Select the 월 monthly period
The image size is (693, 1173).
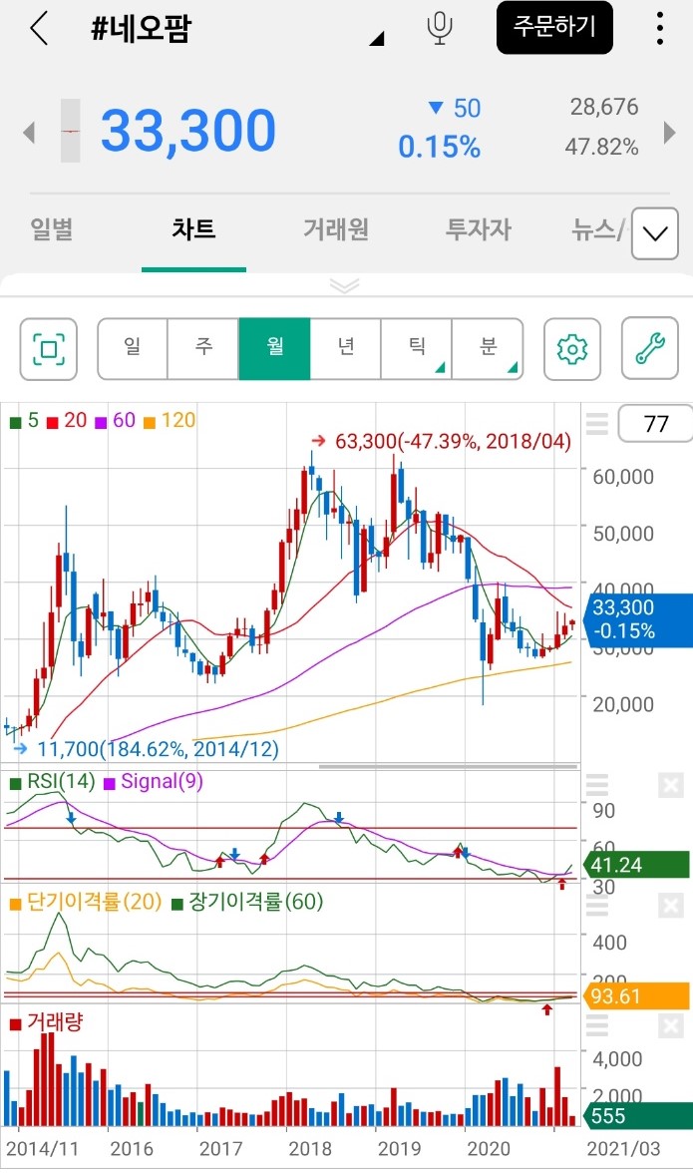pyautogui.click(x=274, y=349)
